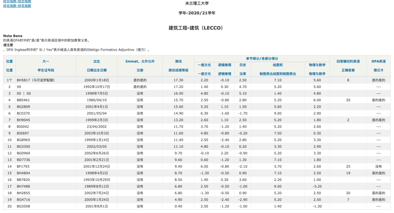This screenshot has width=394, height=213.
Task: Click birth date 2001年12月24日
Action: (97, 167)
